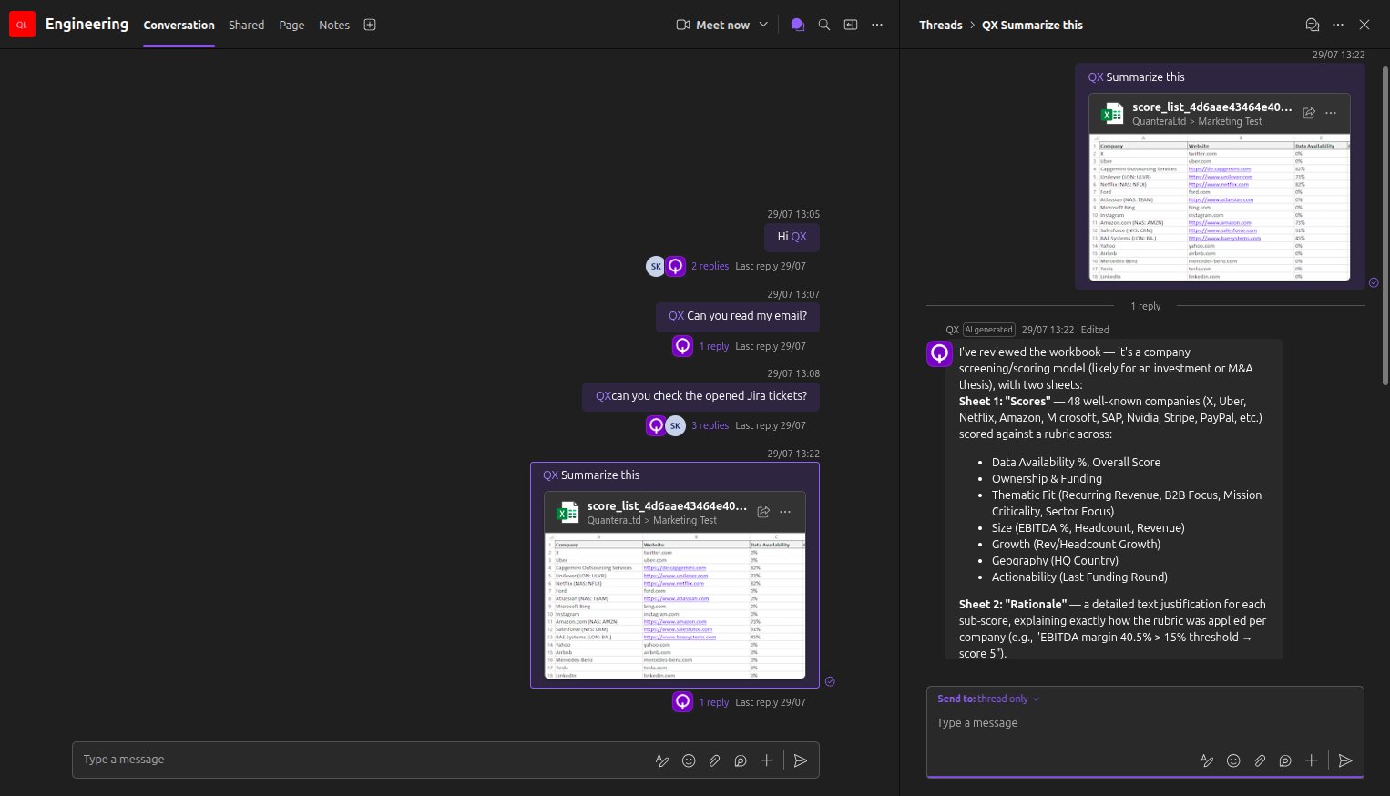Send the thread reply
1390x796 pixels.
coord(1345,760)
